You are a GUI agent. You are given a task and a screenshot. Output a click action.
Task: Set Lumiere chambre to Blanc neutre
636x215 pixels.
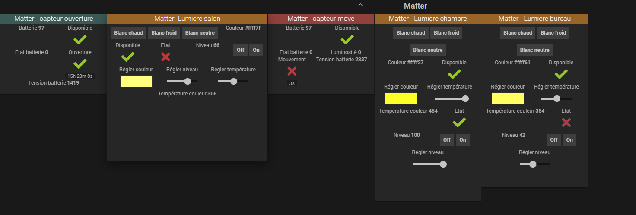pos(428,50)
